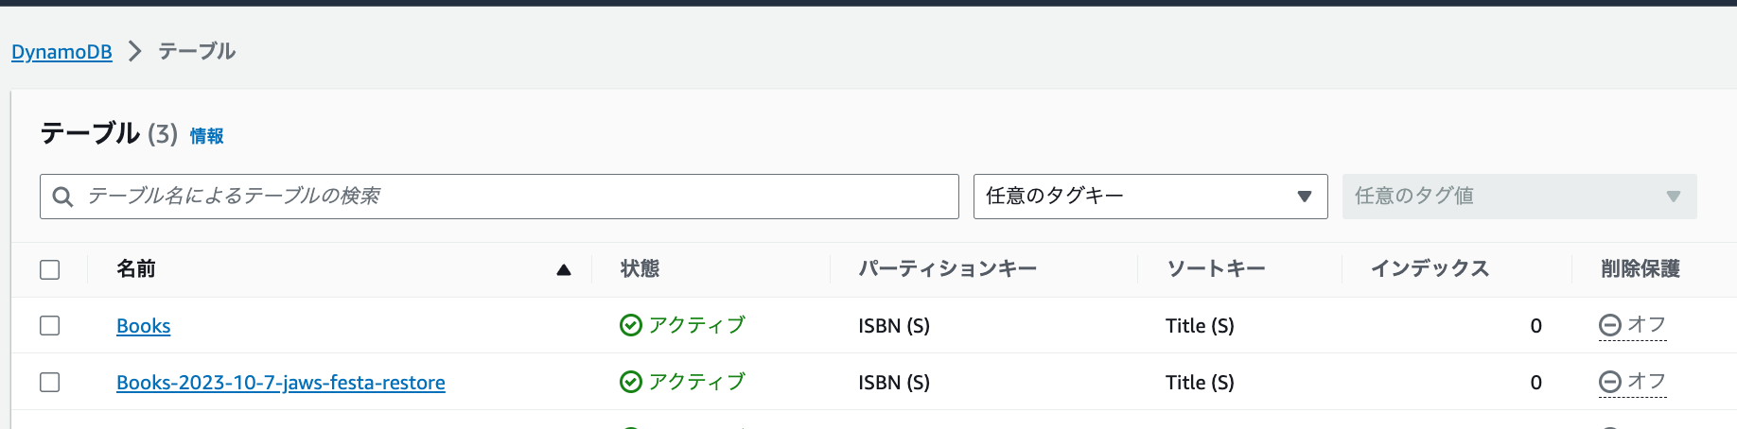This screenshot has height=429, width=1737.
Task: Focus the table name search field
Action: click(500, 197)
